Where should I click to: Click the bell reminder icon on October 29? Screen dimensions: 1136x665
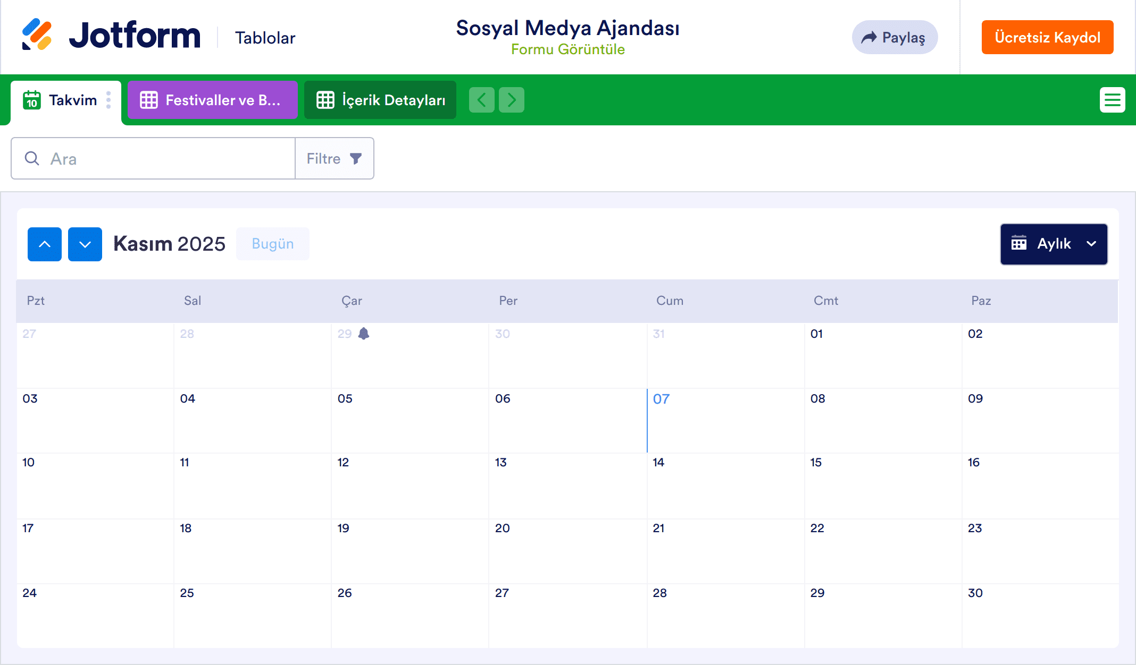[364, 334]
